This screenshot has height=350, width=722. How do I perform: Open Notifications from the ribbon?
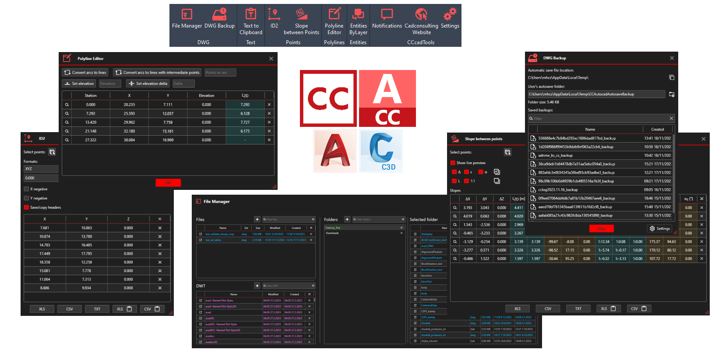(387, 19)
